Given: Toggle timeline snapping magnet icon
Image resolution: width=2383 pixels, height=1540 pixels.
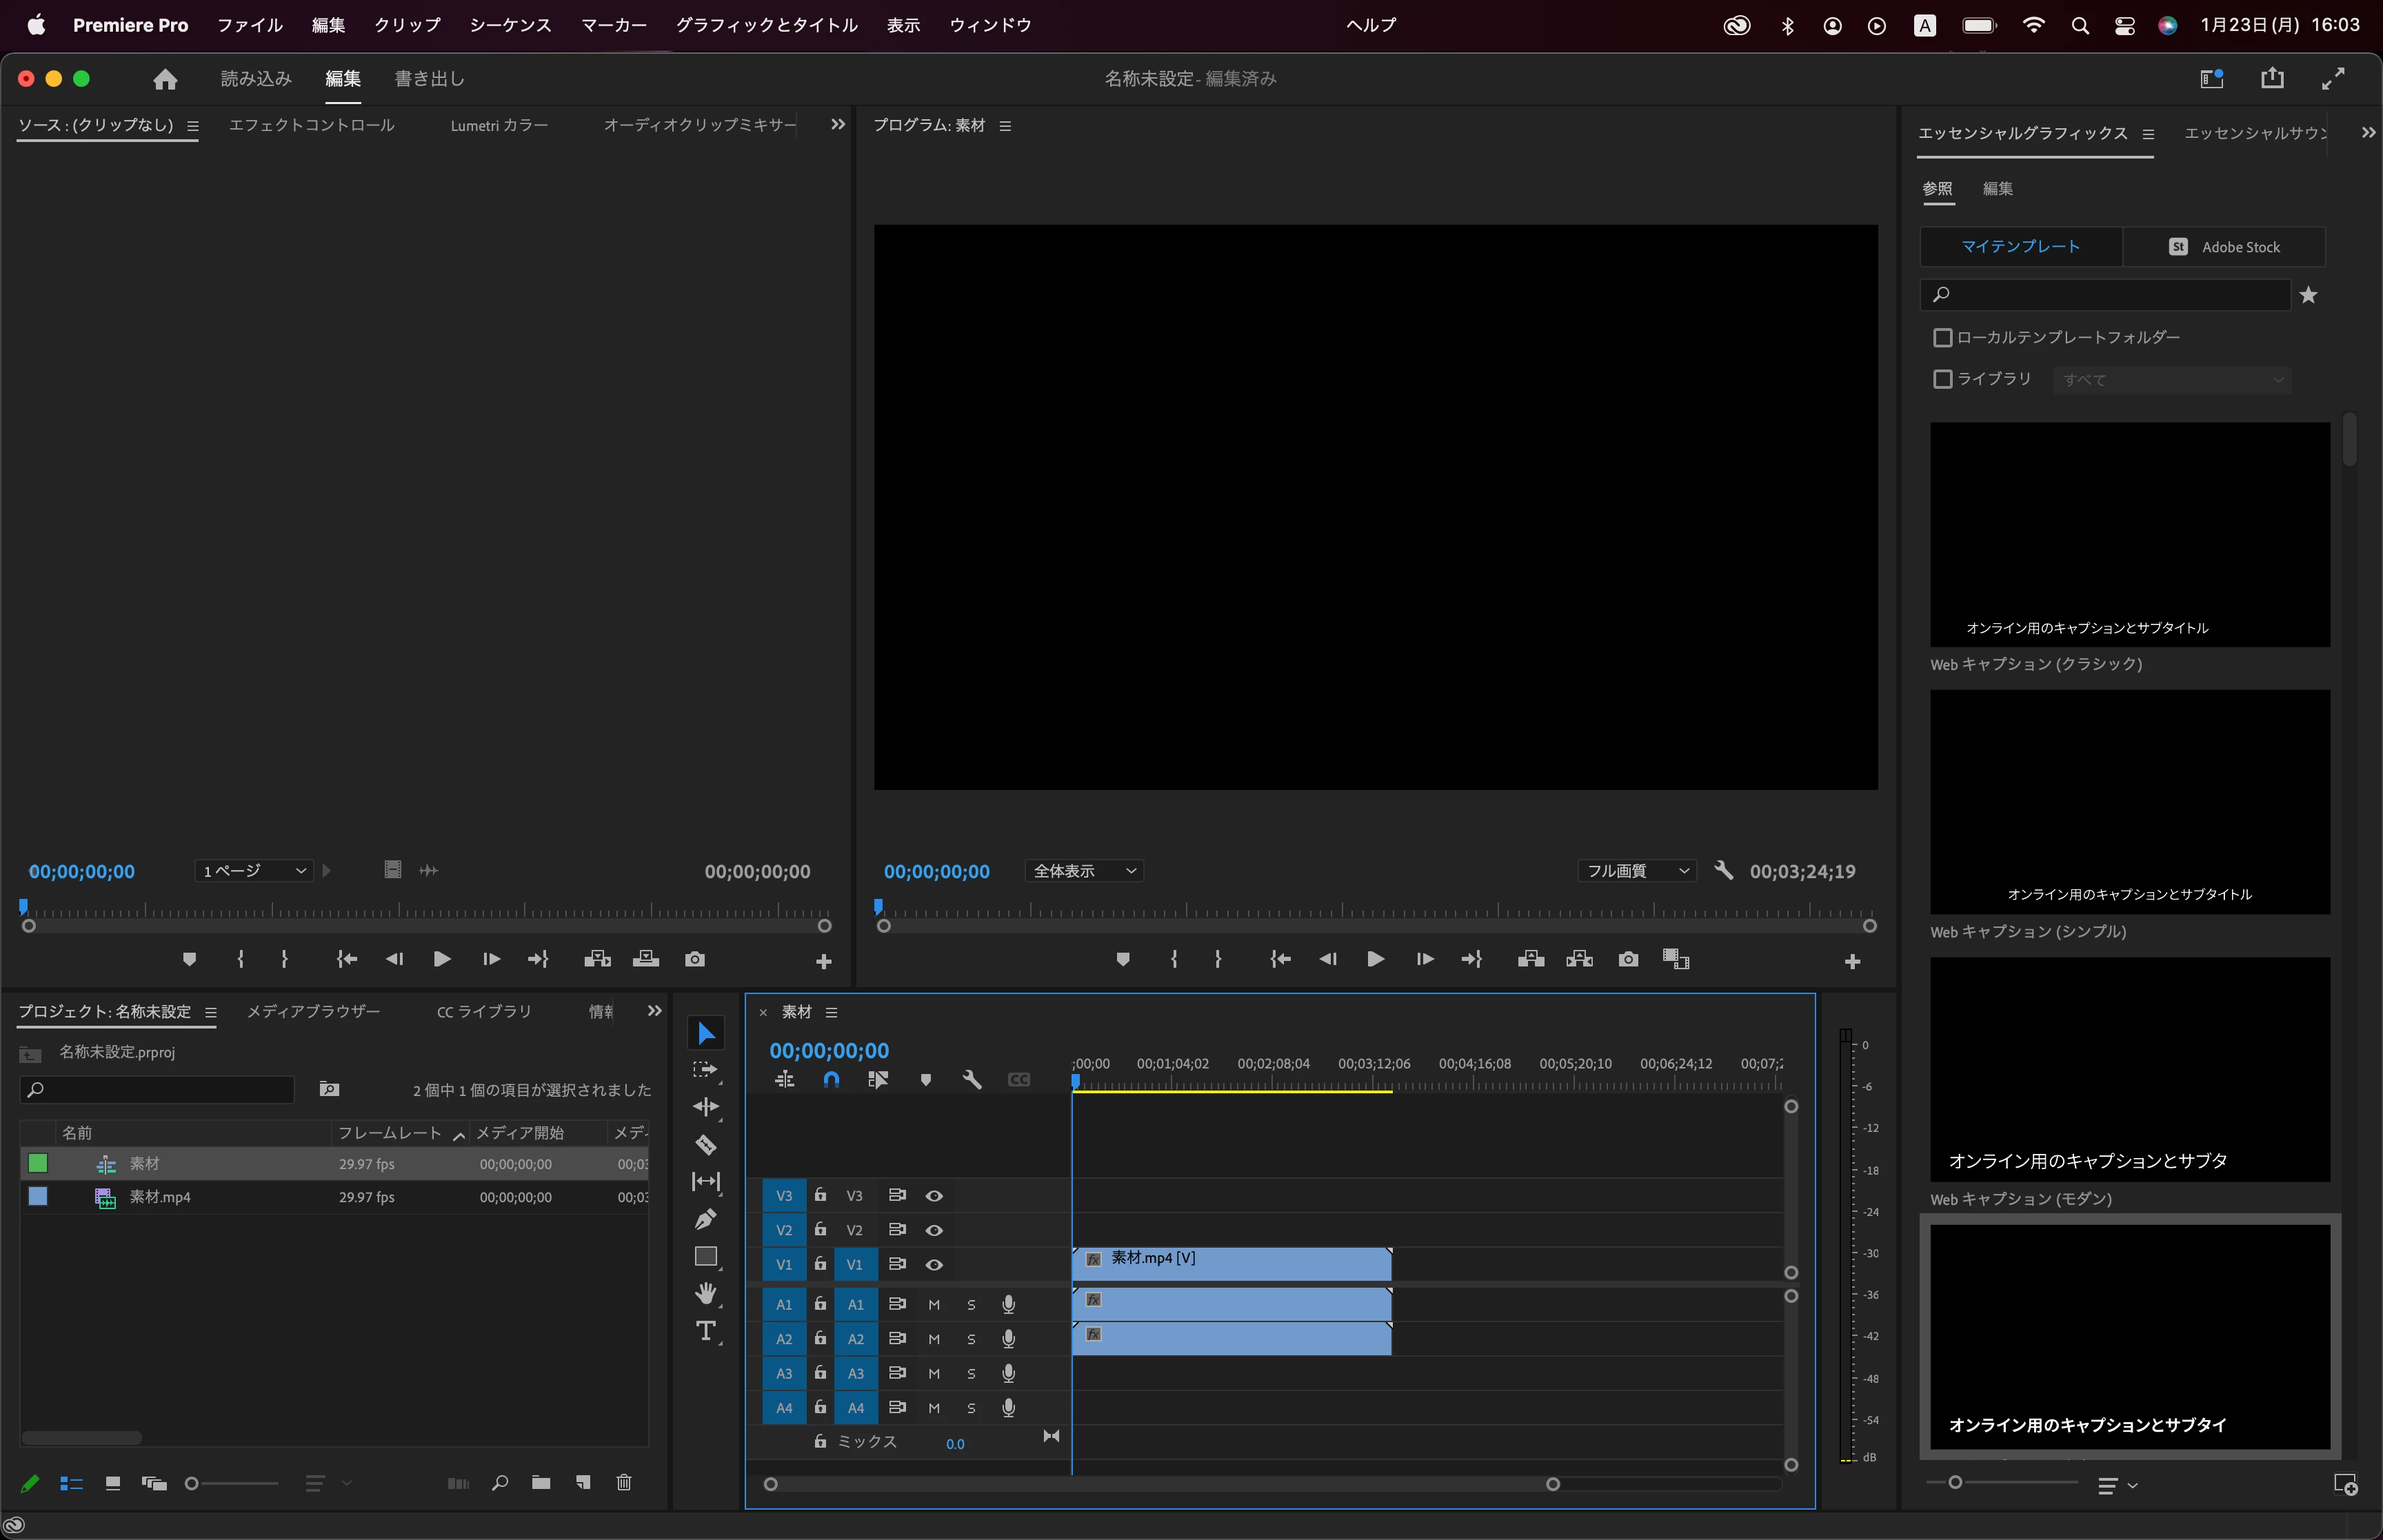Looking at the screenshot, I should (x=831, y=1080).
